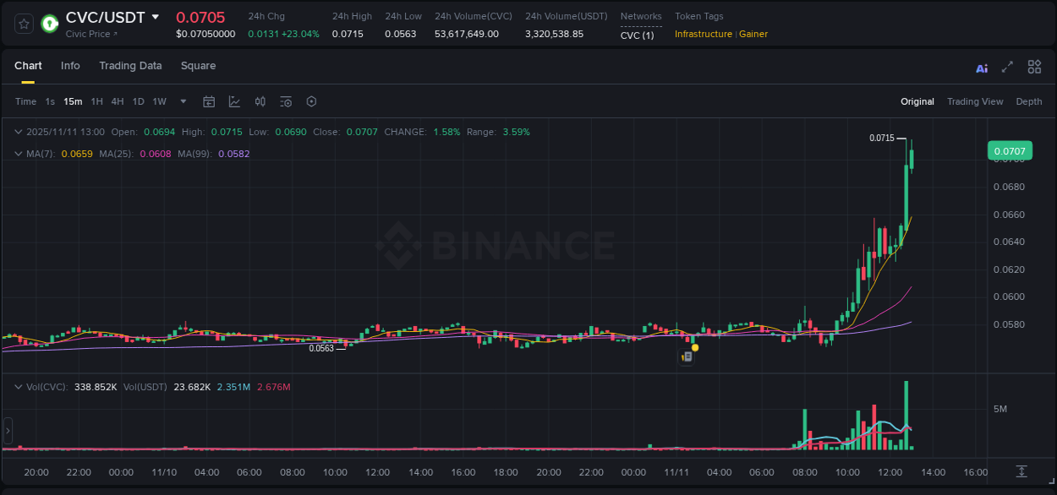Open the go-to-date calendar tool

(x=209, y=101)
